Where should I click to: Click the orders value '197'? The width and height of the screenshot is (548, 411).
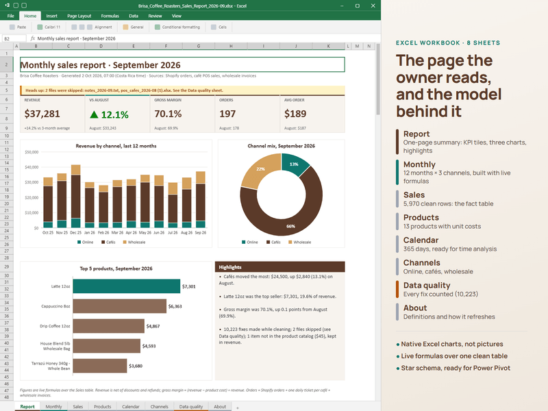pos(227,114)
